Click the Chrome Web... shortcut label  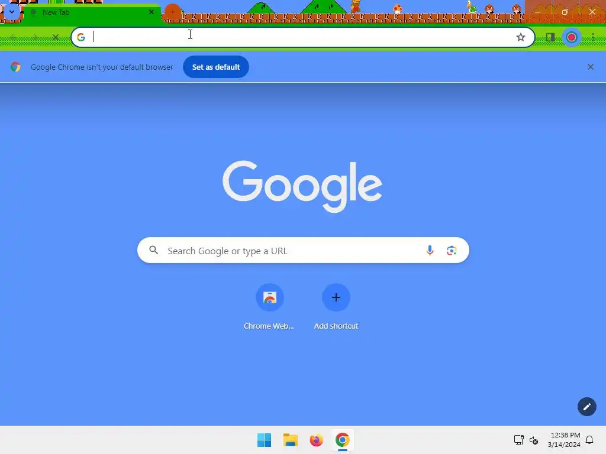[269, 326]
